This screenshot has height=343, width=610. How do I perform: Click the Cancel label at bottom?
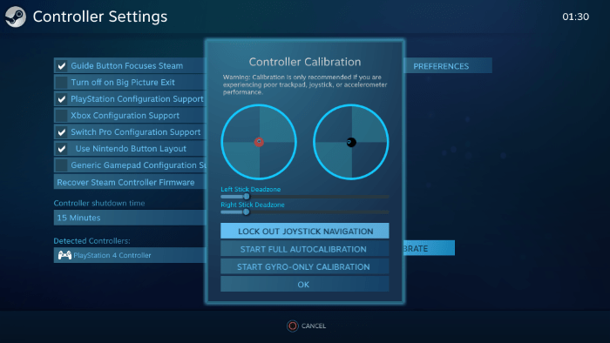314,326
